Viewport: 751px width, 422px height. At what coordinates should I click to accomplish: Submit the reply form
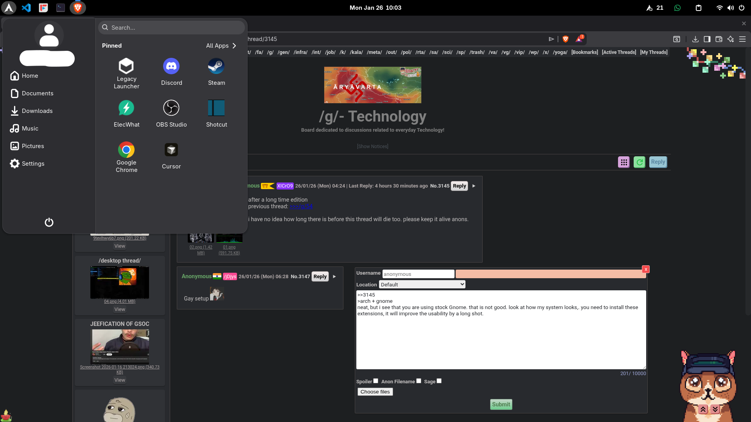point(501,404)
